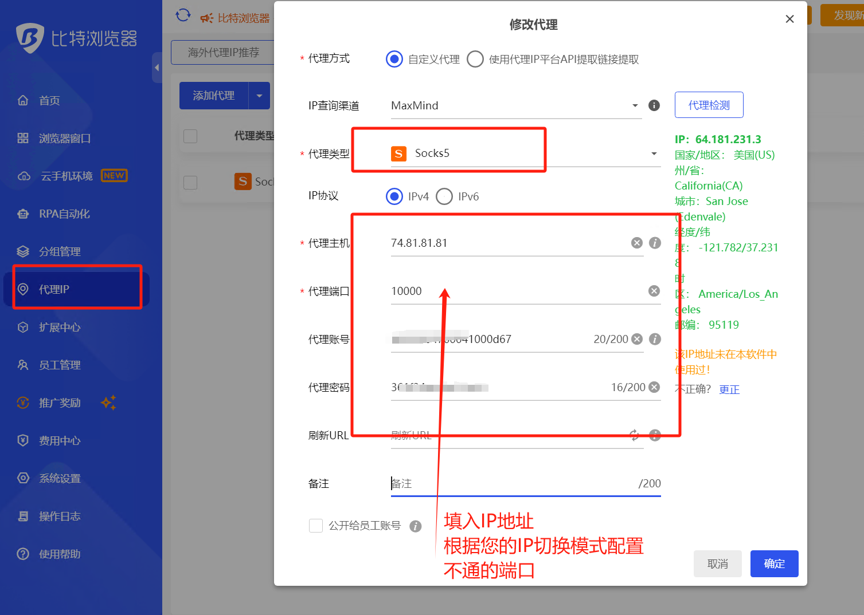Screen dimensions: 864x615
Task: Open 浏览器窗口 in the sidebar
Action: (64, 139)
